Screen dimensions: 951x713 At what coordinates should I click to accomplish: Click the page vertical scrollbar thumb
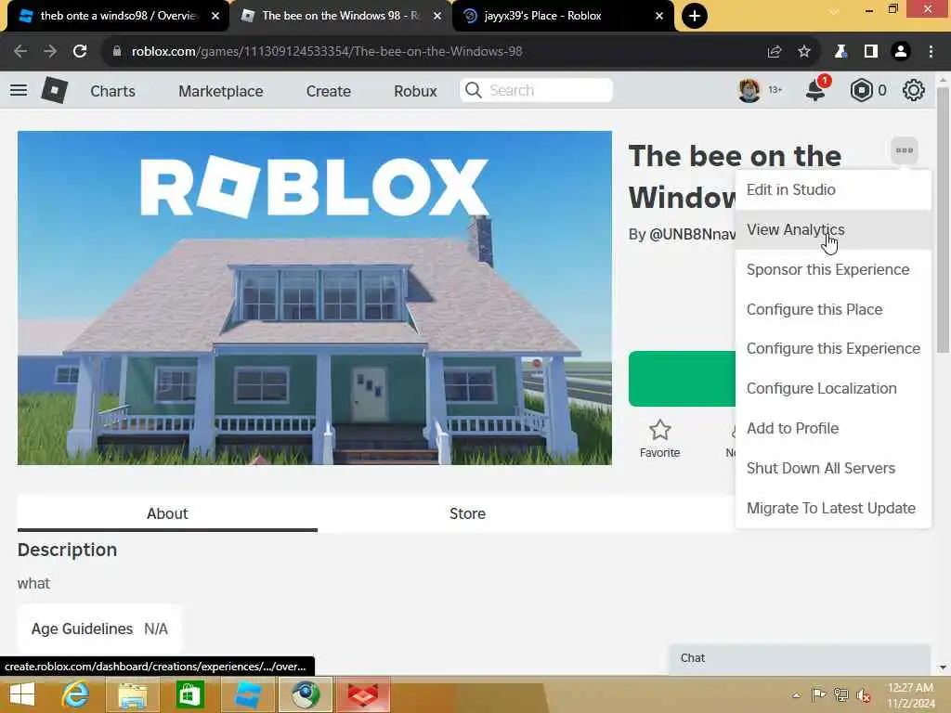tap(943, 219)
